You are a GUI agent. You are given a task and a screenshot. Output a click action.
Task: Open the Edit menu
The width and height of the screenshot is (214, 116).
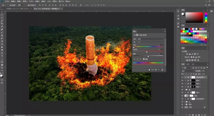(13, 1)
